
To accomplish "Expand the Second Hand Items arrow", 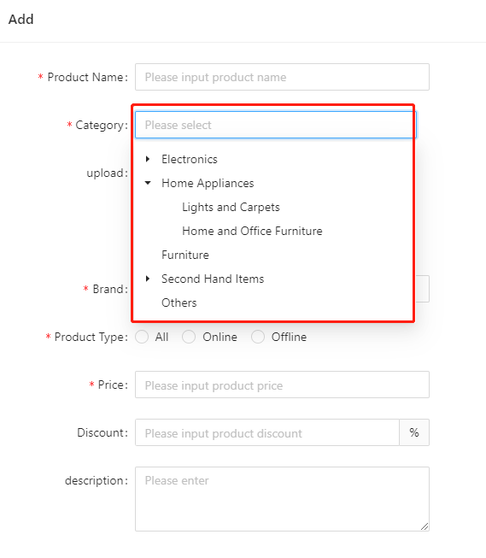I will point(148,279).
